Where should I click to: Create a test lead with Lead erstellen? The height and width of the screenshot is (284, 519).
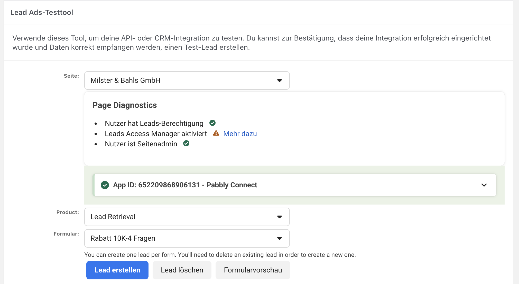click(x=117, y=270)
